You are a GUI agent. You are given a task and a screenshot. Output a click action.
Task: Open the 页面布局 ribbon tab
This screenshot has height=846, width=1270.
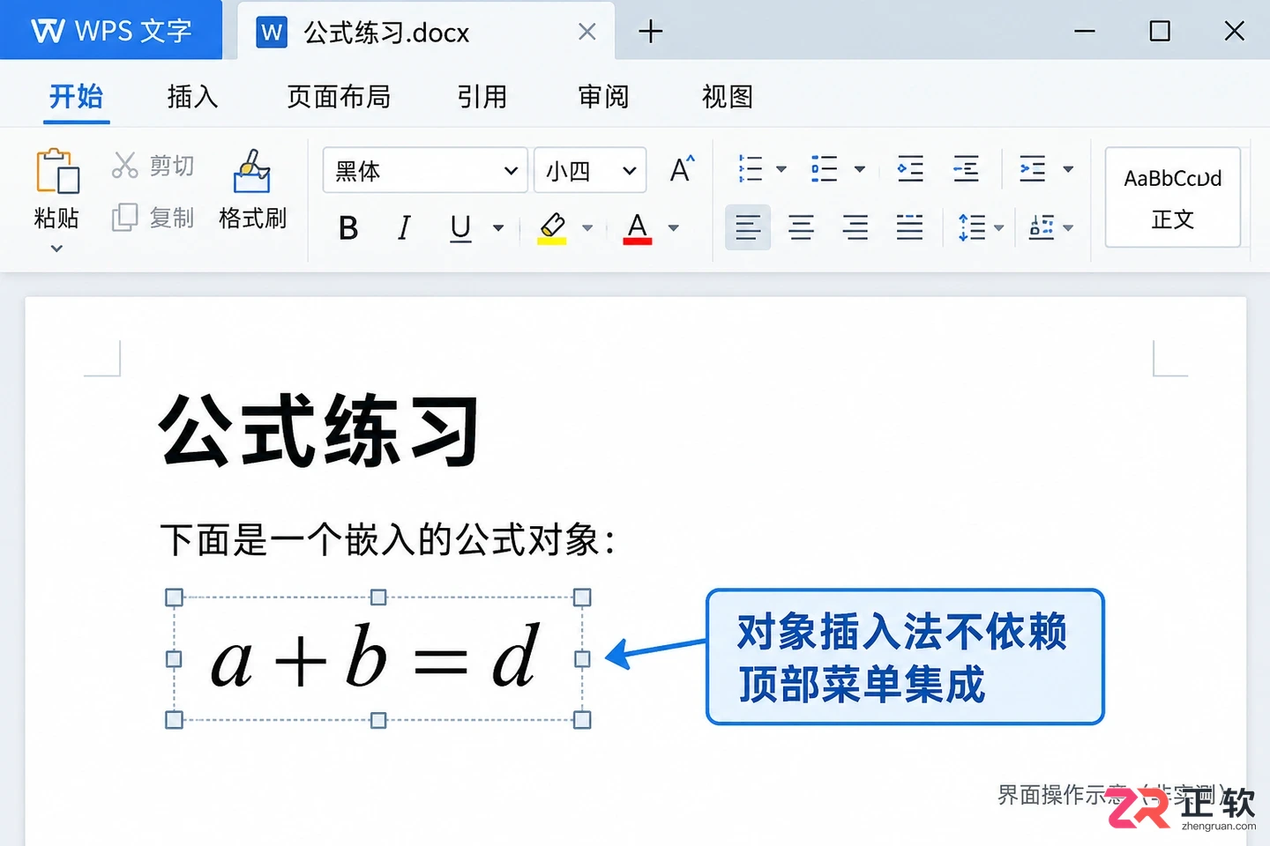tap(339, 97)
